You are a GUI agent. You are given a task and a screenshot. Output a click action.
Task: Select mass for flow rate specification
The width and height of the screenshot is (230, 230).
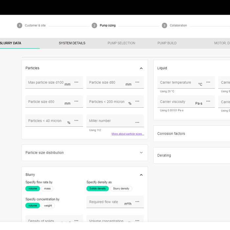coord(47,189)
